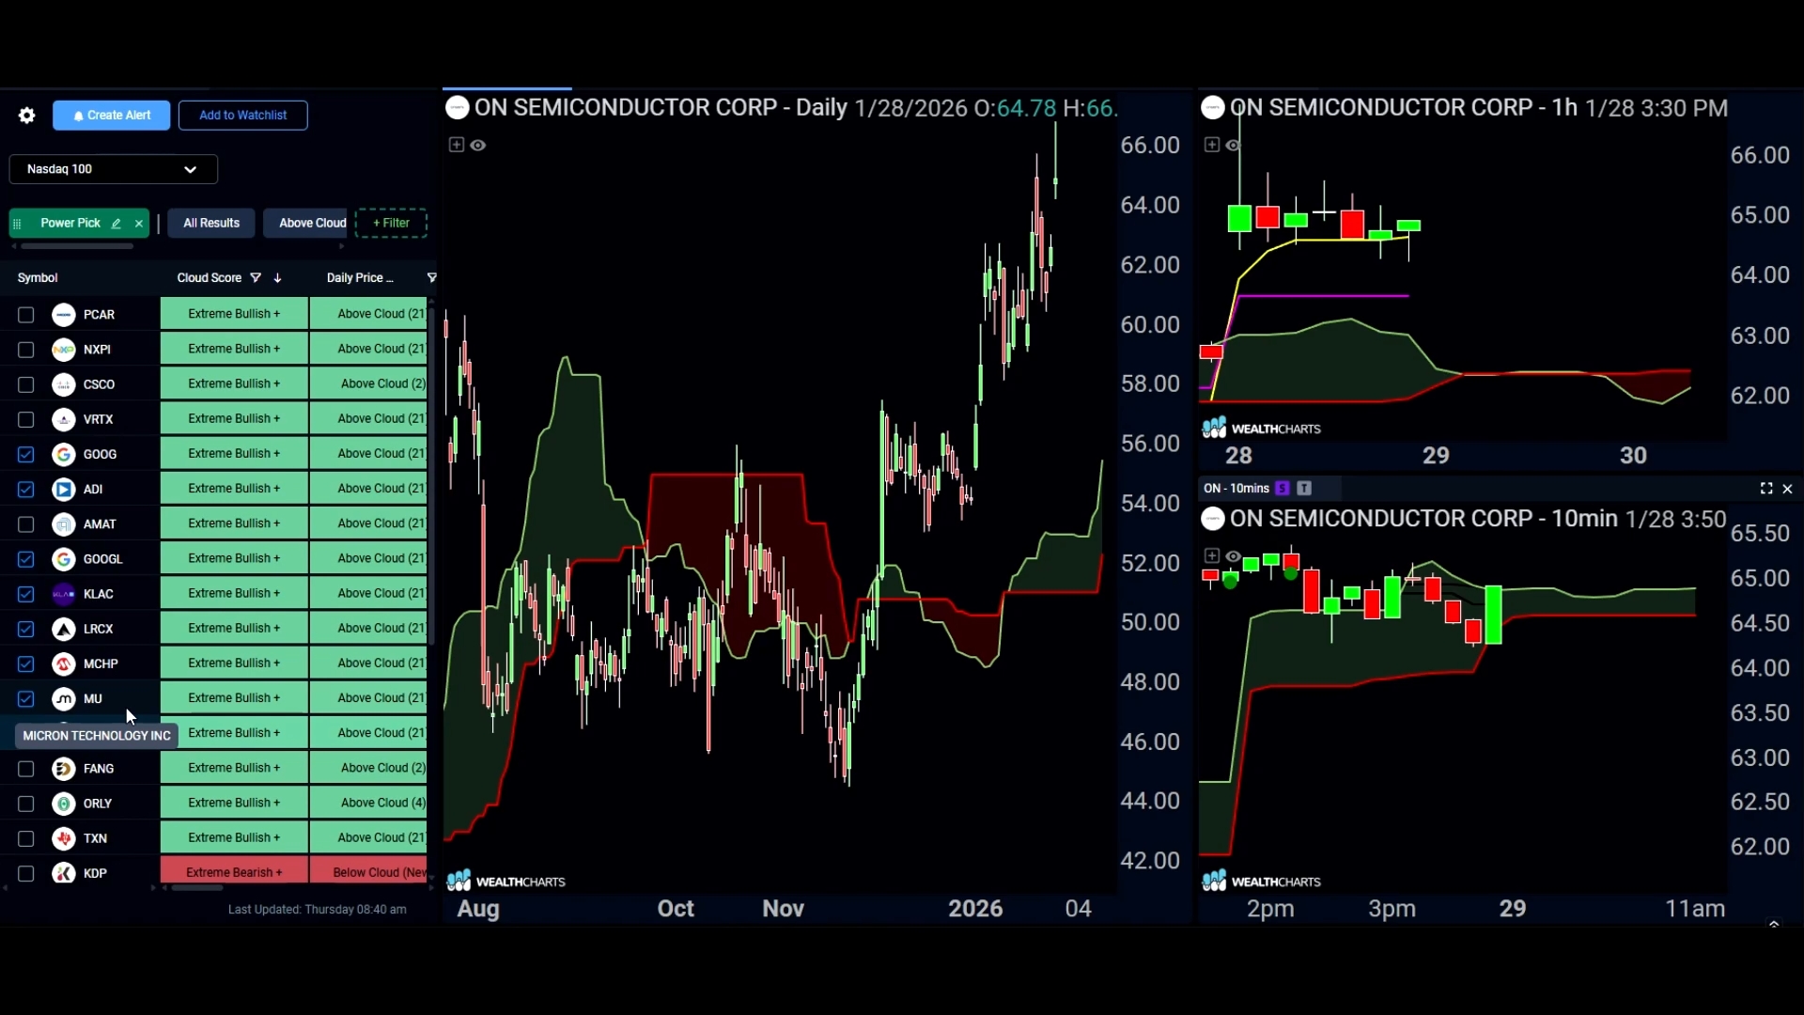1804x1015 pixels.
Task: Select the All Results tab
Action: 211,224
